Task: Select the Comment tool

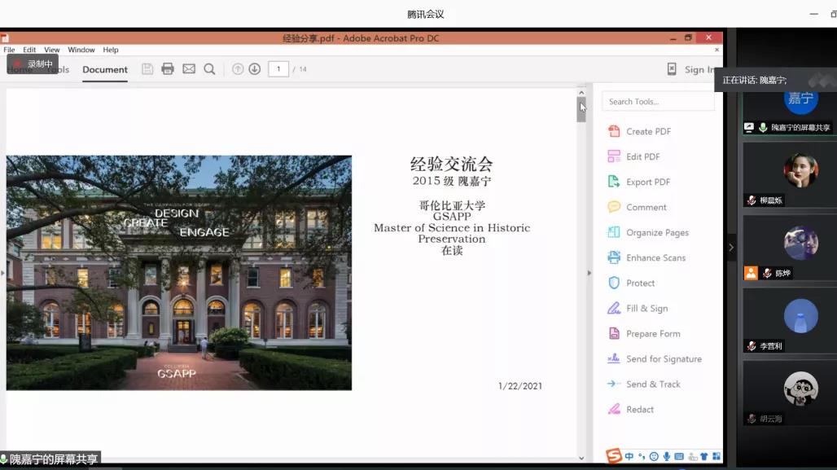Action: coord(646,207)
